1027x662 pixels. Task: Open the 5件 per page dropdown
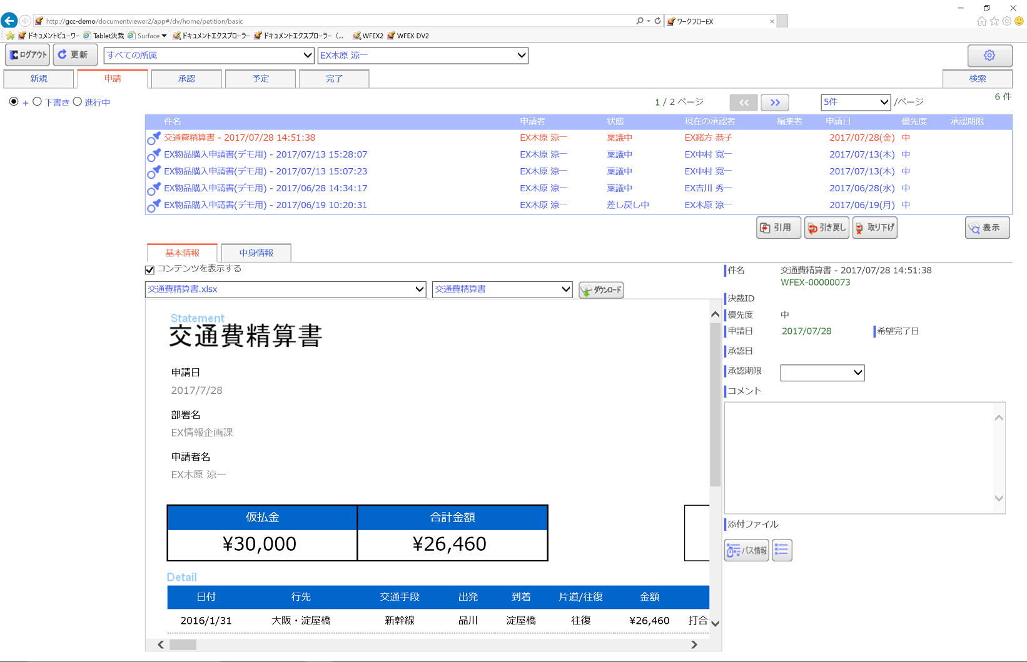(x=855, y=103)
